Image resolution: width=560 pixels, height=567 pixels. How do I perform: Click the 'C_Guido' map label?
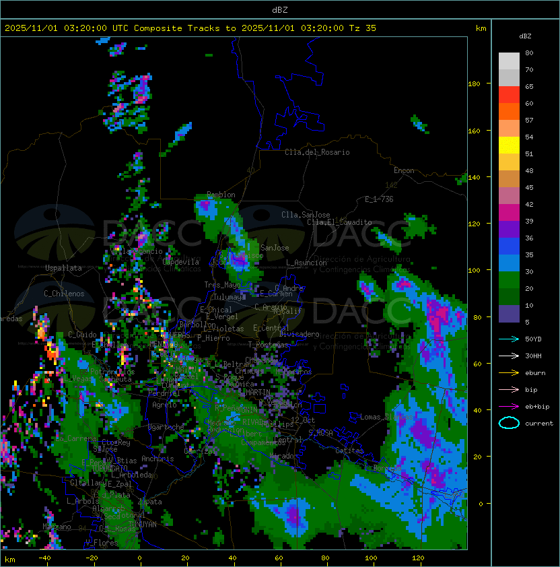click(82, 335)
